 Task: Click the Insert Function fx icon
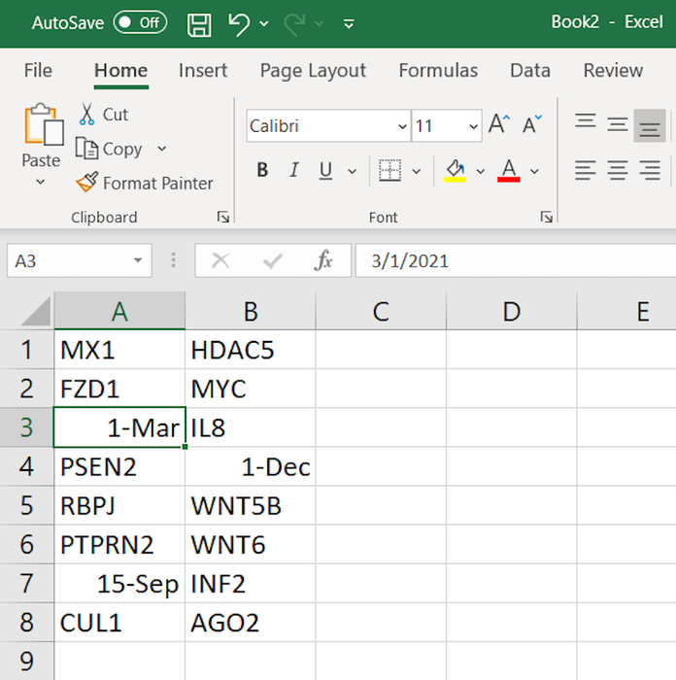point(323,260)
